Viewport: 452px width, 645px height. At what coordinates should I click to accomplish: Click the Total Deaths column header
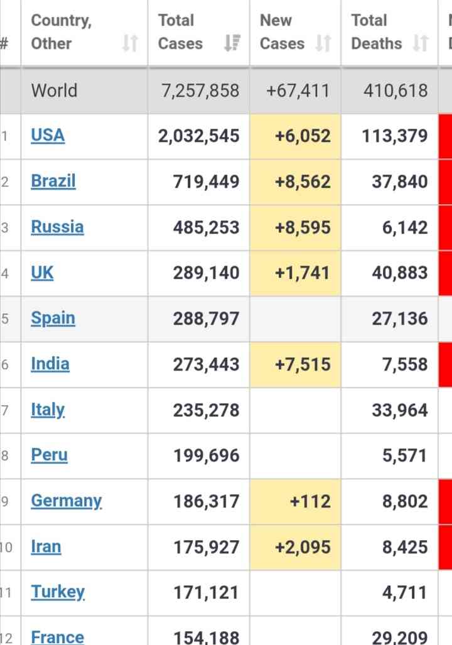(389, 32)
